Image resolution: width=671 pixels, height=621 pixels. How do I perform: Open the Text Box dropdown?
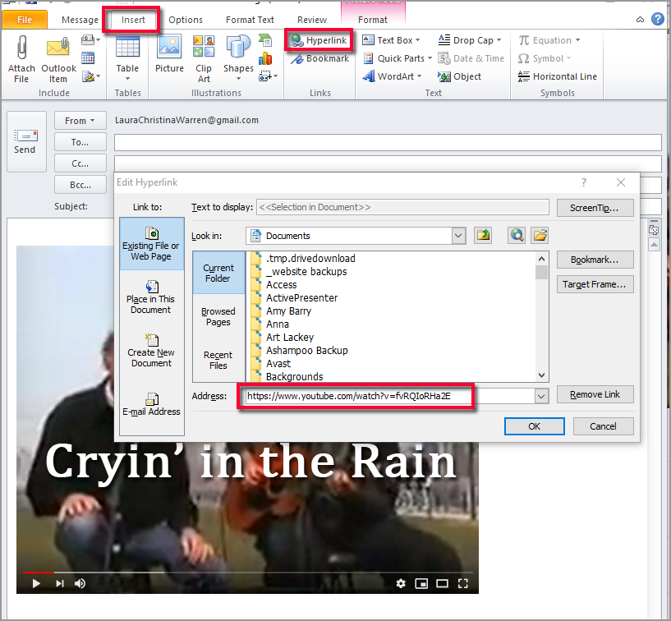[418, 40]
